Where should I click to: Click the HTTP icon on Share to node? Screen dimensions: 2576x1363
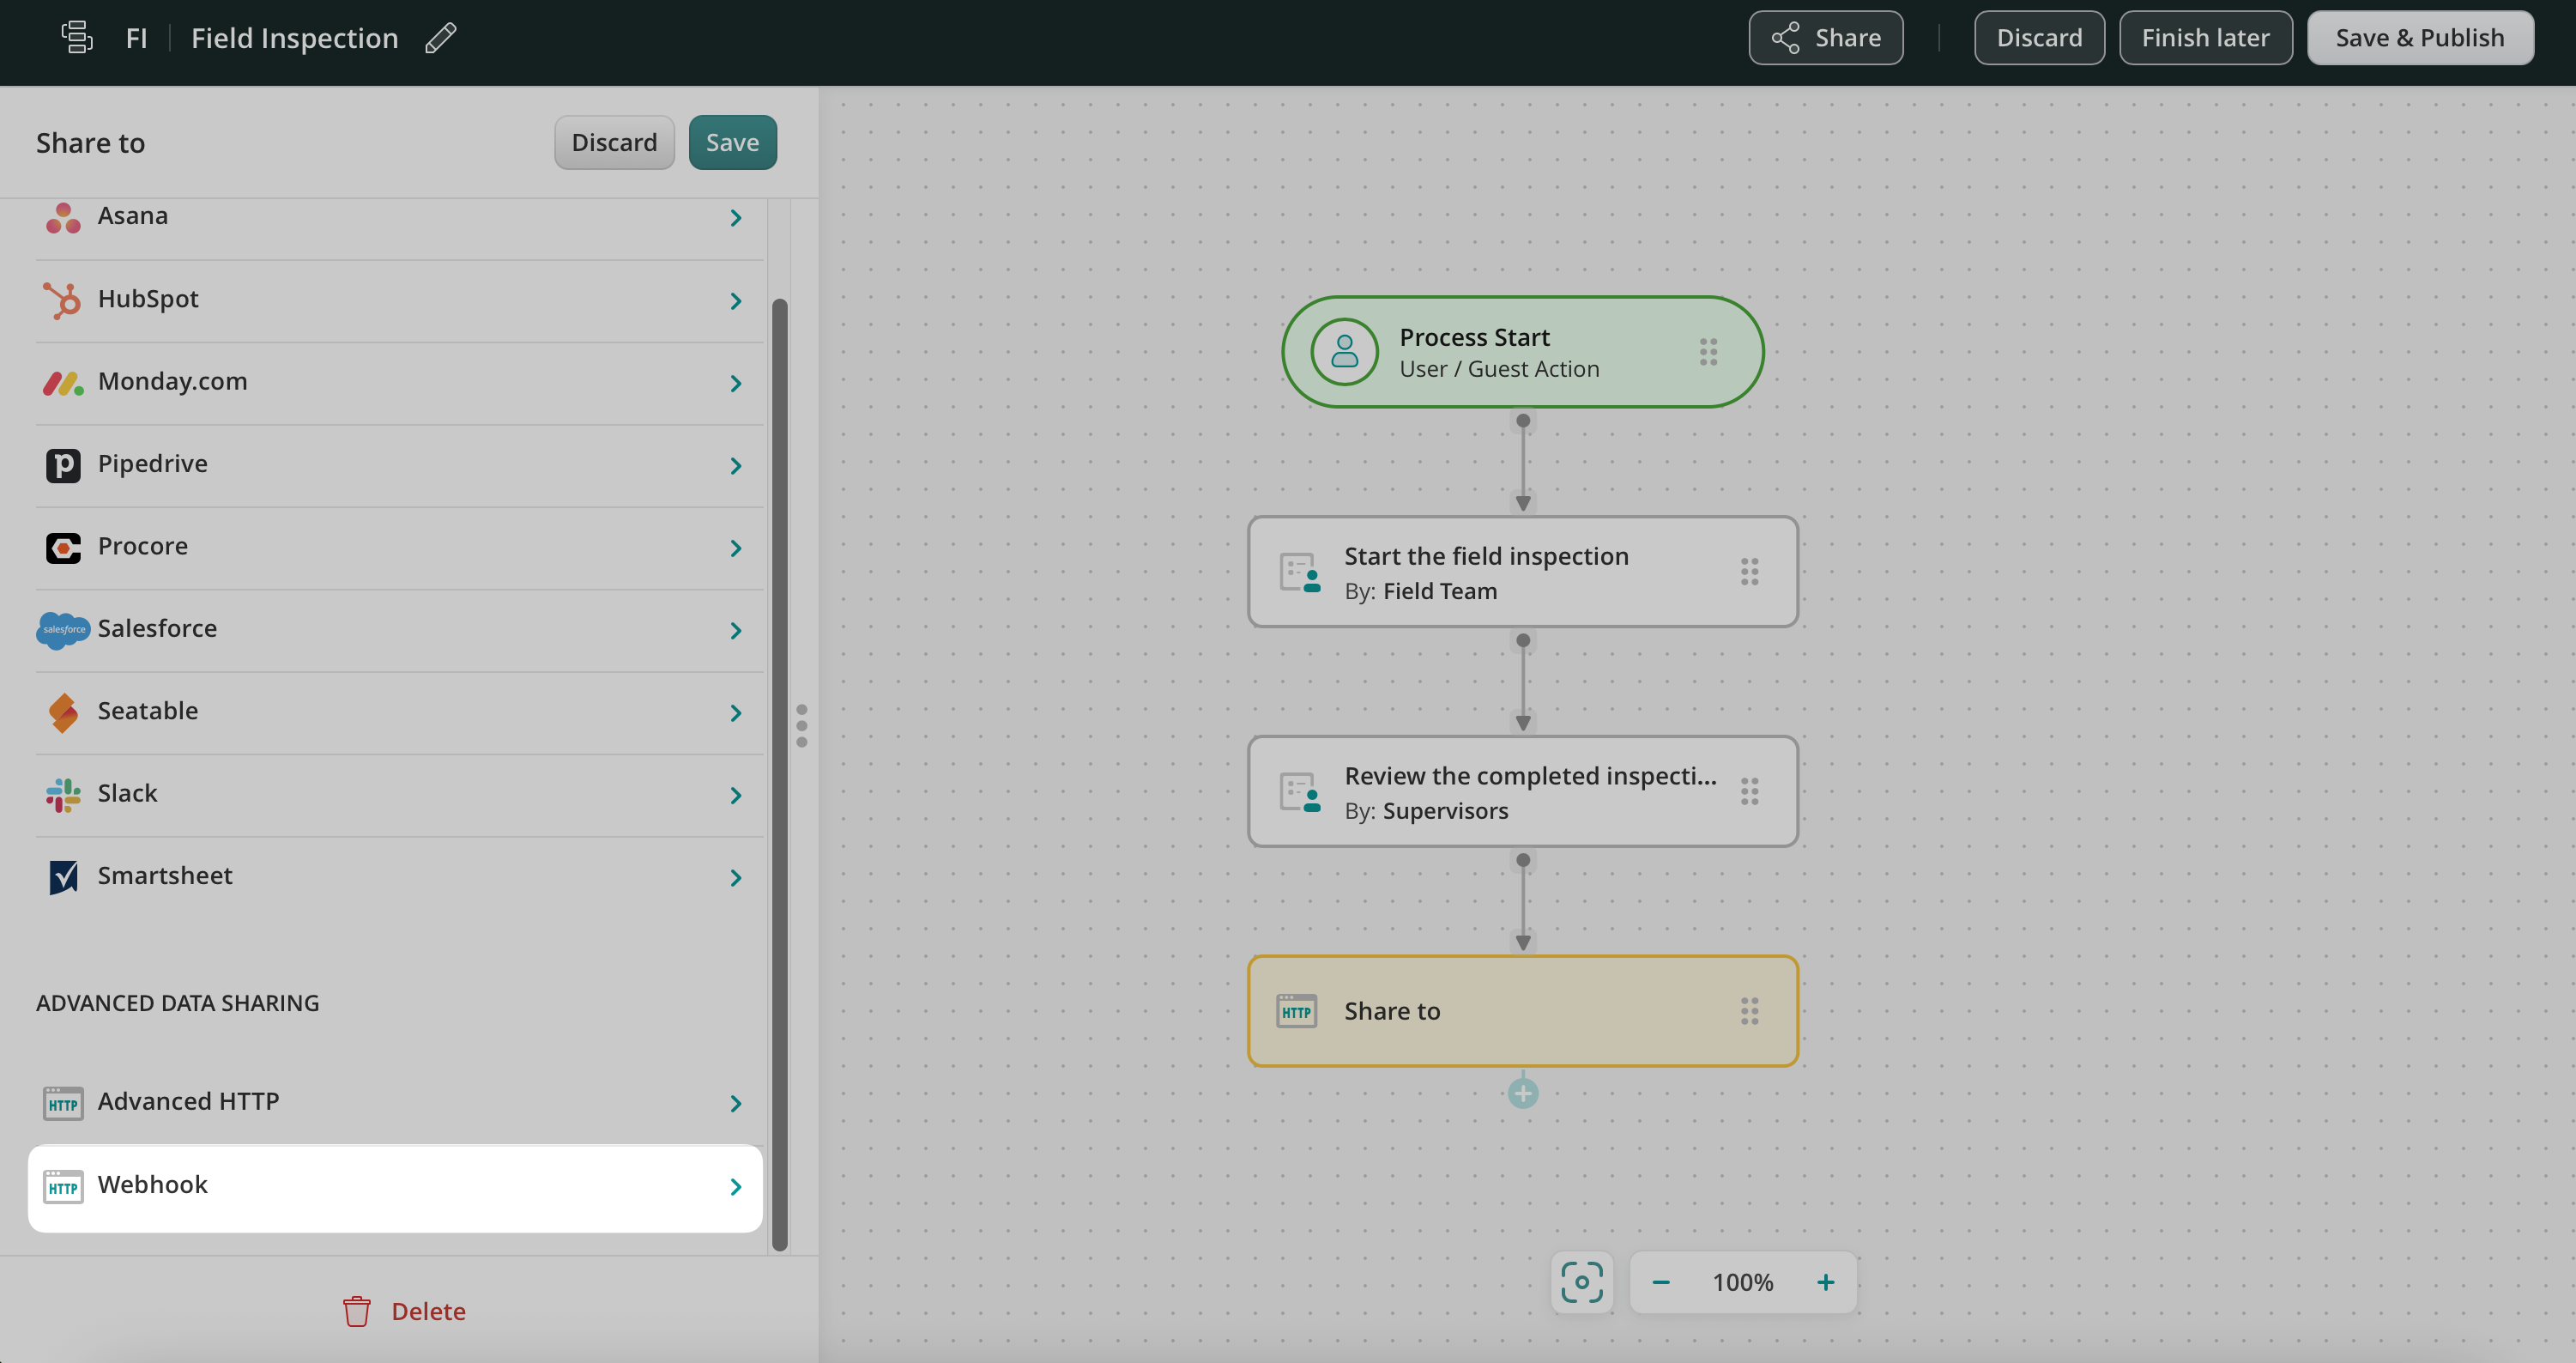[1297, 1011]
